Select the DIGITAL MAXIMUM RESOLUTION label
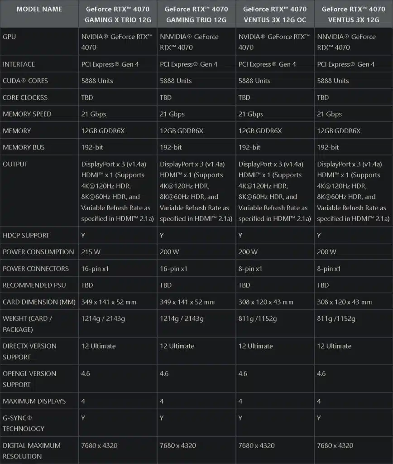Viewport: 393px width, 464px height. coord(31,451)
